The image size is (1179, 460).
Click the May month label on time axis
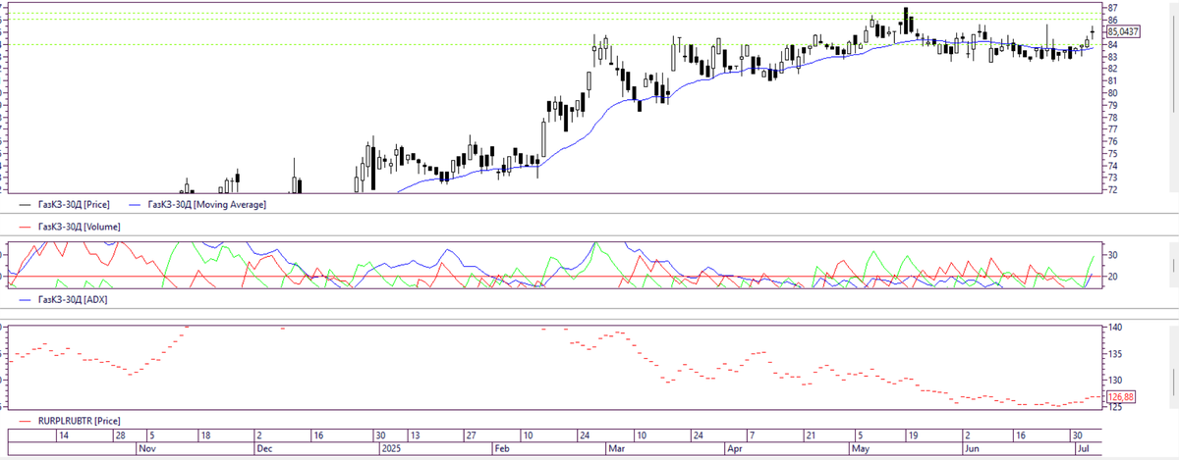pyautogui.click(x=861, y=448)
